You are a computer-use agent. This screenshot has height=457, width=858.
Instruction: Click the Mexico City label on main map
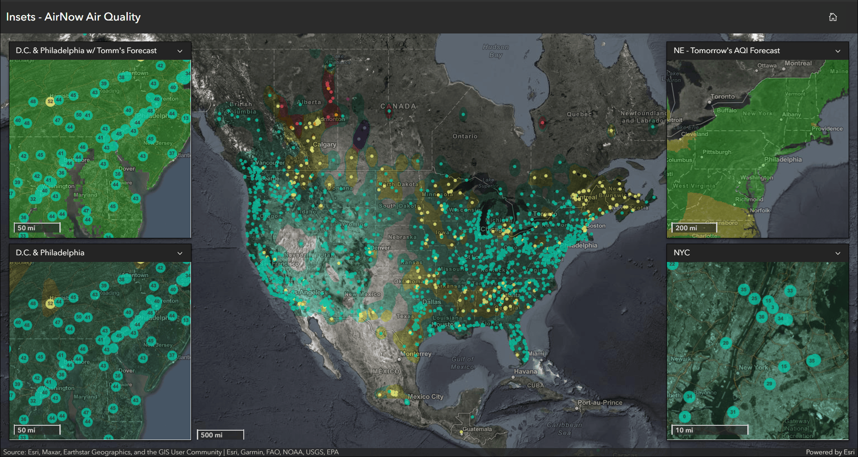(425, 397)
